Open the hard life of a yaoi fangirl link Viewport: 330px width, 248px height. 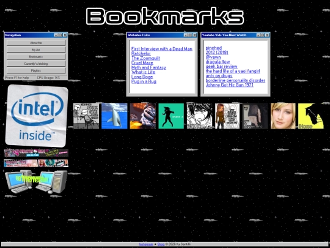[233, 71]
